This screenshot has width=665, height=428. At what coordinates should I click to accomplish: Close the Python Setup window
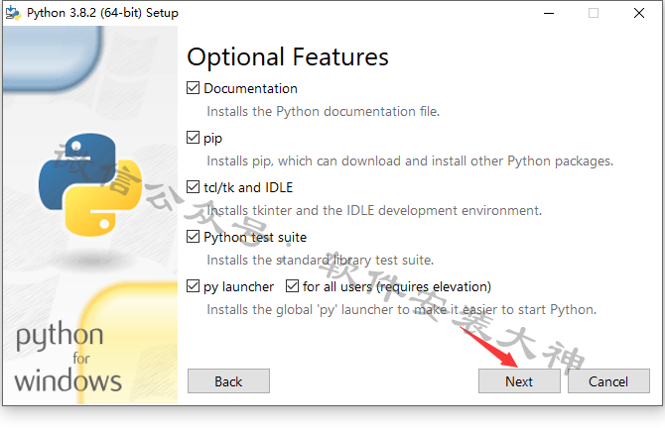click(x=639, y=13)
